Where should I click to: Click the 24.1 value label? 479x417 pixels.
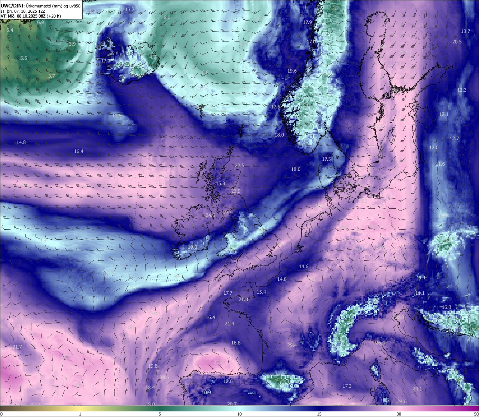[417, 389]
